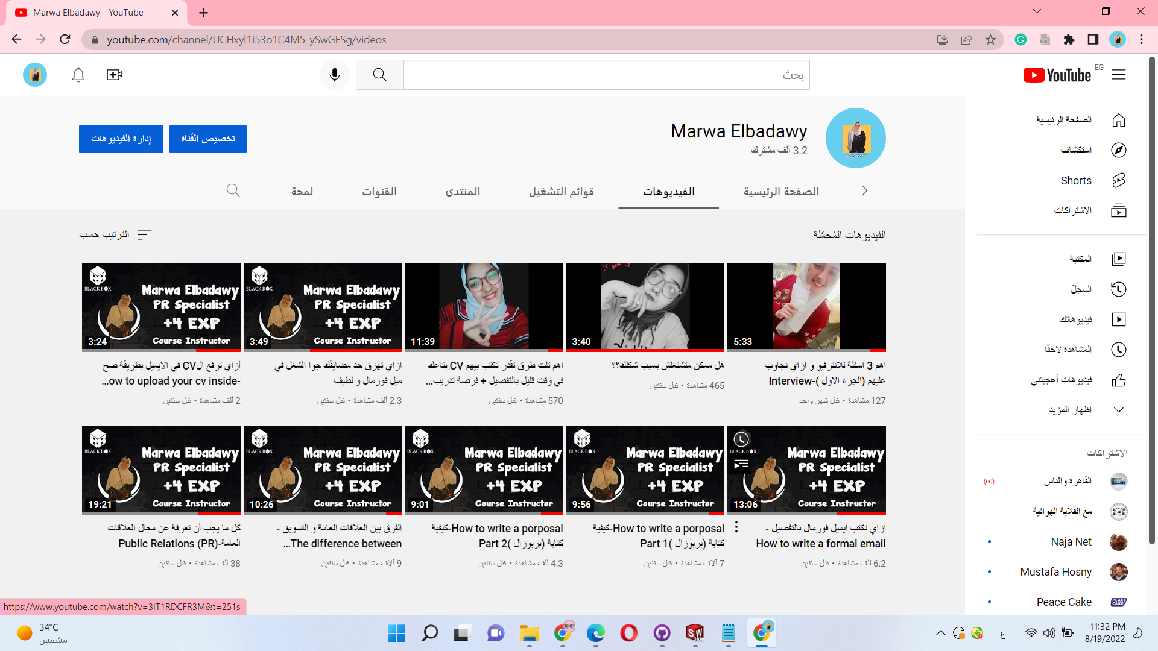Viewport: 1158px width, 651px height.
Task: Switch to the playlists tab
Action: (561, 192)
